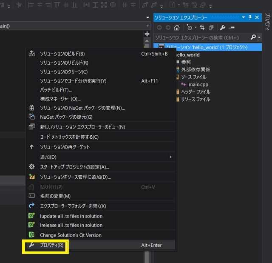
Task: Click the Qt icon beside Change Solution's Qt Version
Action: pyautogui.click(x=31, y=235)
